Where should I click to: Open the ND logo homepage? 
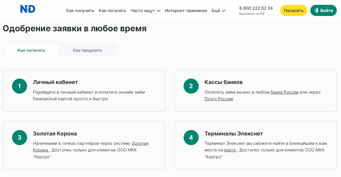click(x=28, y=9)
